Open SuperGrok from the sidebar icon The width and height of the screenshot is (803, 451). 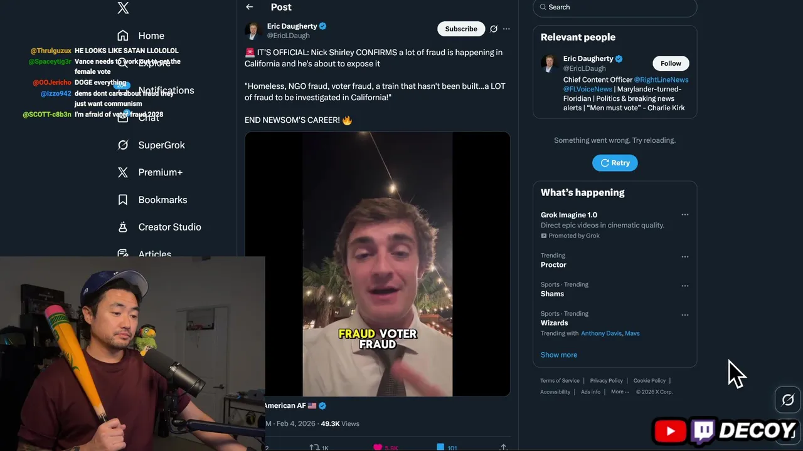point(123,145)
